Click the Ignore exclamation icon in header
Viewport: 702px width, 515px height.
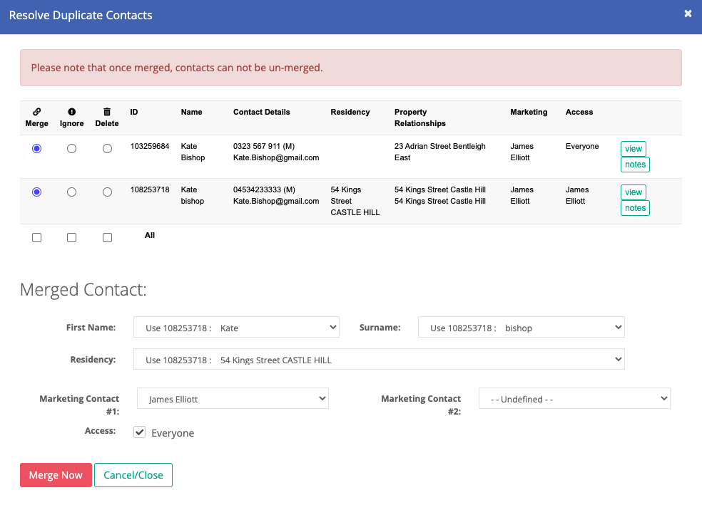click(x=71, y=112)
